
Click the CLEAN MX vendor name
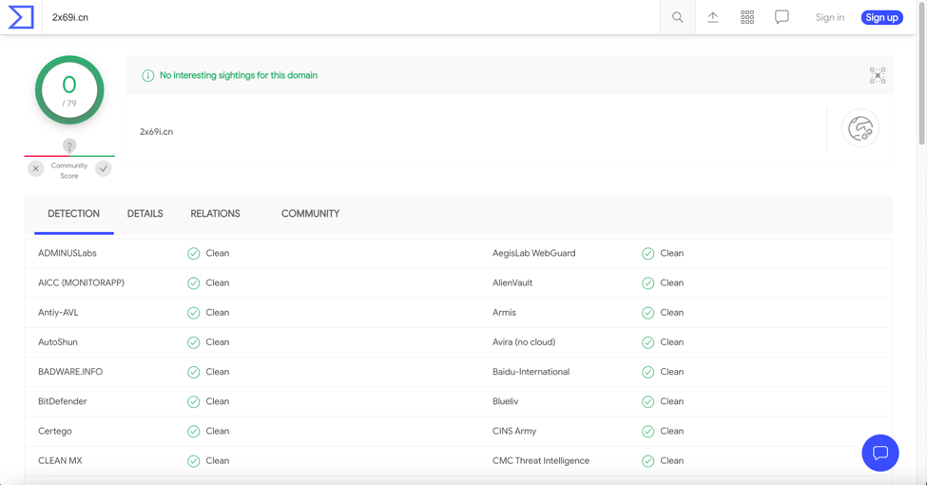pos(60,460)
